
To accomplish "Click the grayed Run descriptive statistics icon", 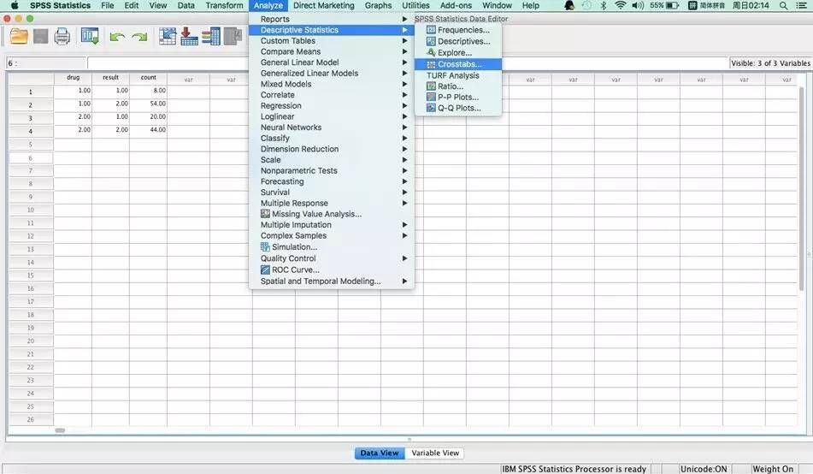I will coord(233,37).
